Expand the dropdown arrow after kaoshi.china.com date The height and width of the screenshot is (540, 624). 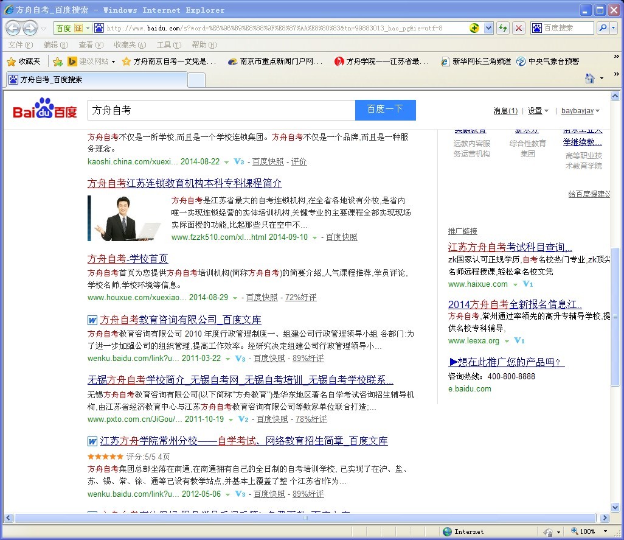point(226,162)
